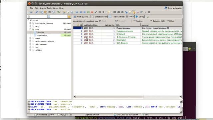
Task: Expand the blog database node
Action: tap(30, 26)
